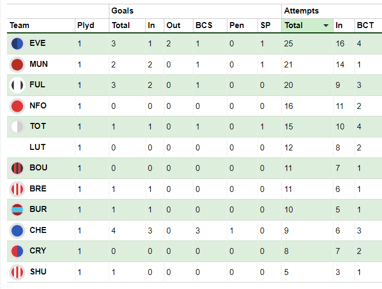The height and width of the screenshot is (289, 382).
Task: Click the Chelsea blue badge icon
Action: click(x=17, y=230)
